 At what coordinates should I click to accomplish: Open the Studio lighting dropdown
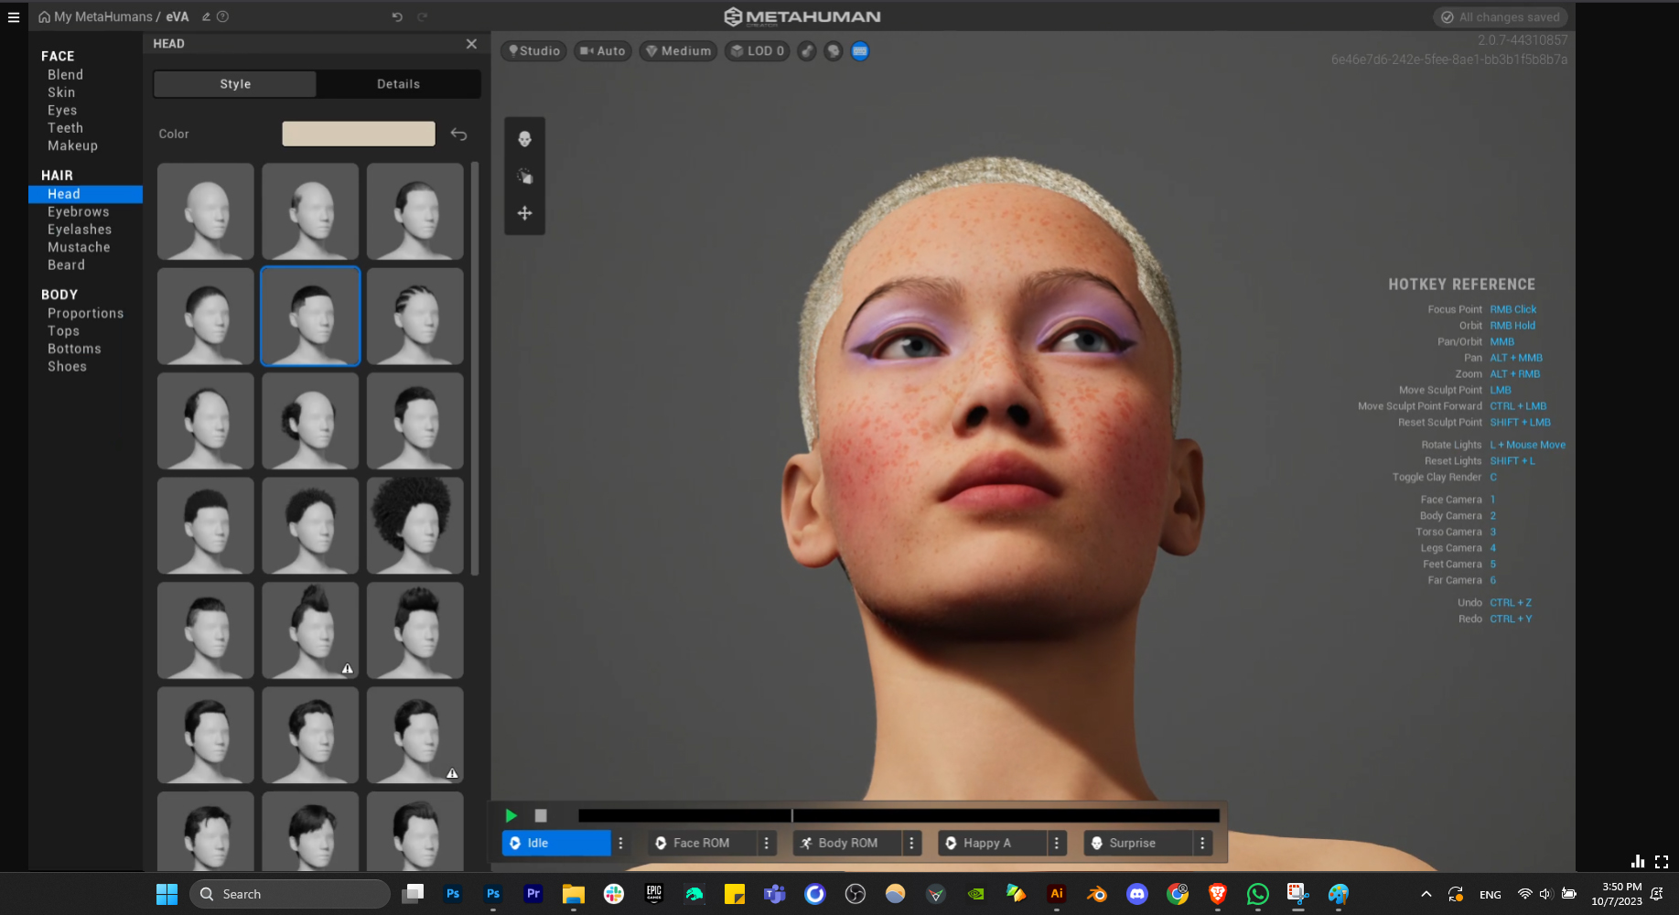pos(534,51)
